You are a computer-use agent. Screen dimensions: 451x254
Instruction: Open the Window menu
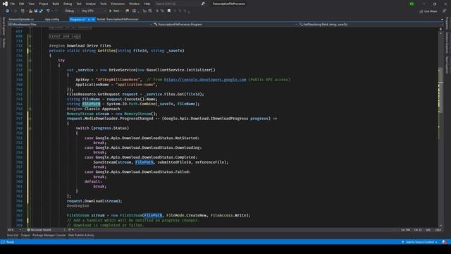pos(135,4)
